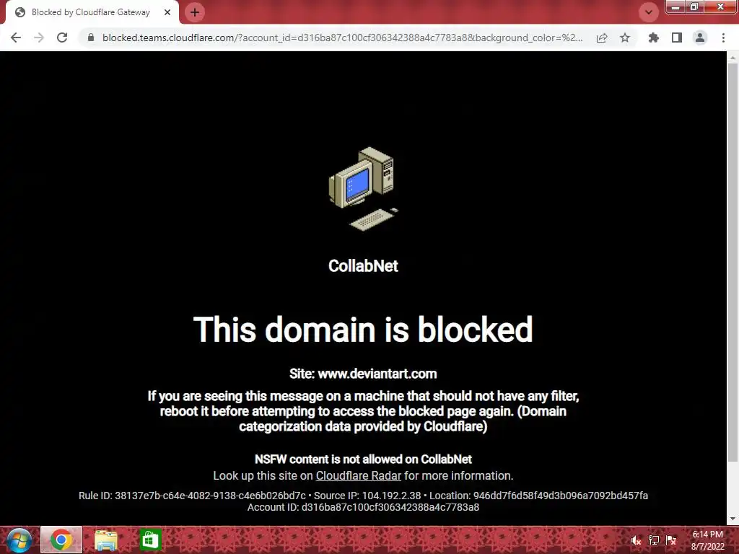The image size is (739, 554).
Task: Go back to the previous page
Action: click(x=16, y=38)
